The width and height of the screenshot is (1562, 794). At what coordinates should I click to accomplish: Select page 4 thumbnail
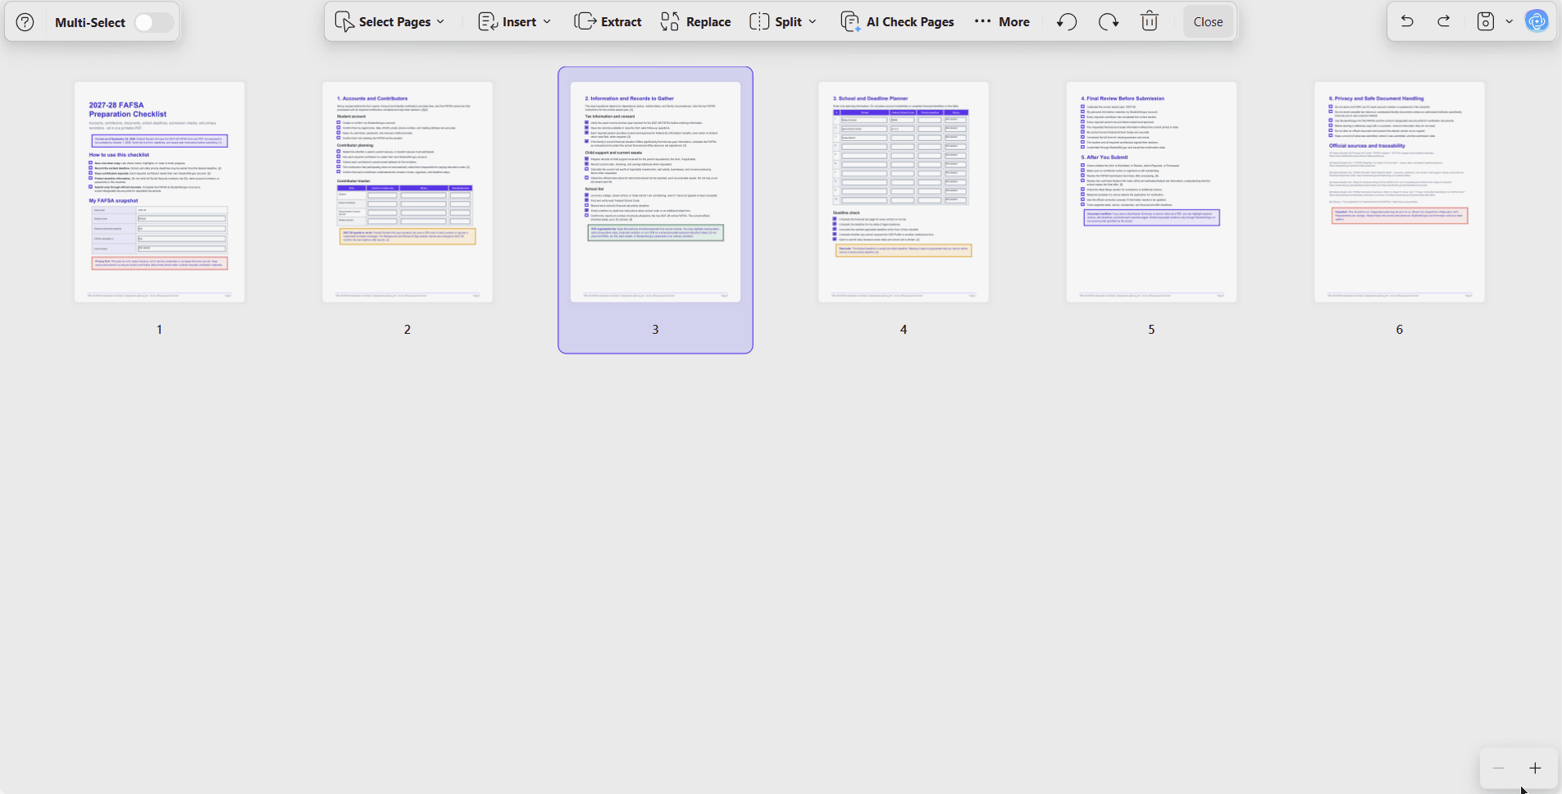[x=904, y=192]
